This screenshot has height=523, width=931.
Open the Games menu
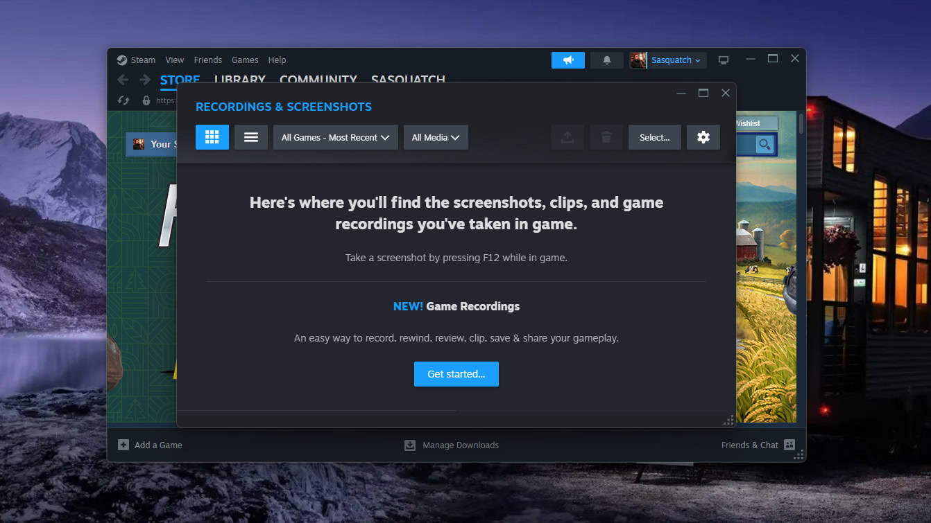(245, 60)
